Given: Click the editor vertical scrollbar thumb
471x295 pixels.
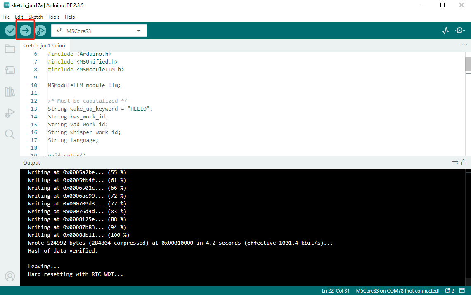Looking at the screenshot, I should (x=468, y=64).
